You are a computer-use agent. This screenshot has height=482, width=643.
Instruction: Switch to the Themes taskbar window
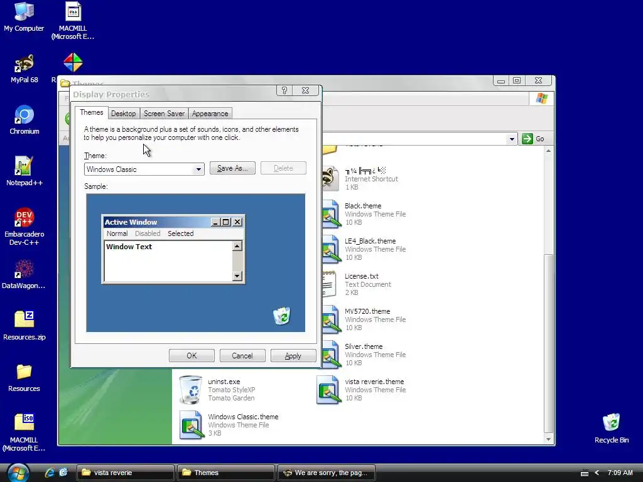coord(225,473)
